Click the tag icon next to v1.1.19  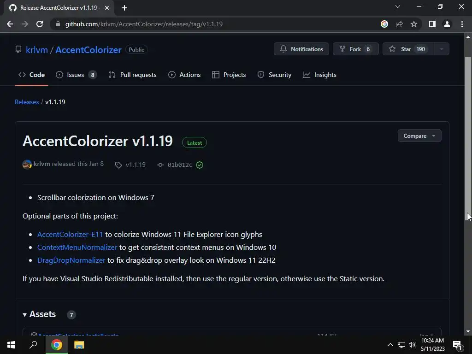pos(118,165)
